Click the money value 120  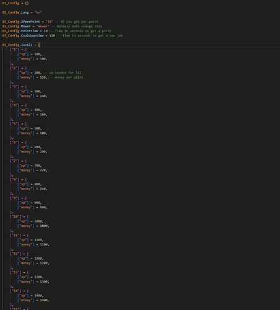click(43, 77)
